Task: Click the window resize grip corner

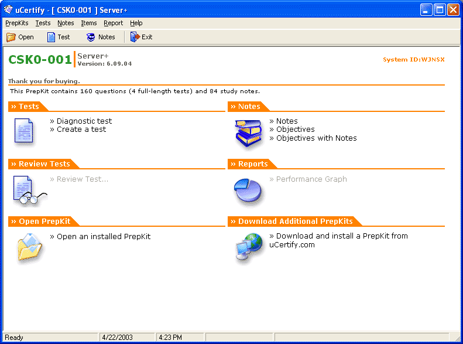Action: (x=457, y=338)
